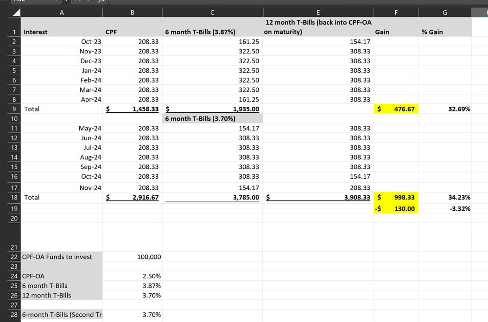Click '6-month T-Bills (Second Tr' label
Viewport: 488px width, 322px height.
pos(62,315)
